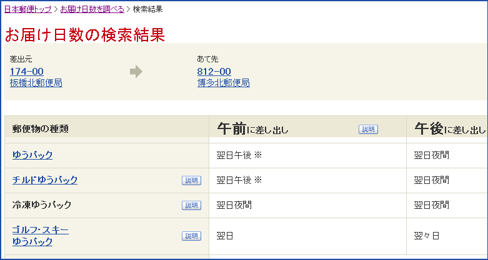Screen dimensions: 488x260
Task: Click the 差出元 label
Action: [21, 59]
